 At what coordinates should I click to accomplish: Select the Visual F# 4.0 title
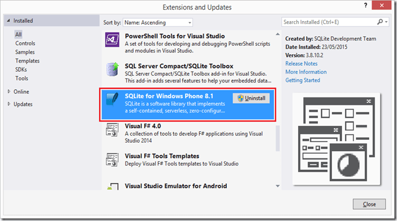(143, 126)
